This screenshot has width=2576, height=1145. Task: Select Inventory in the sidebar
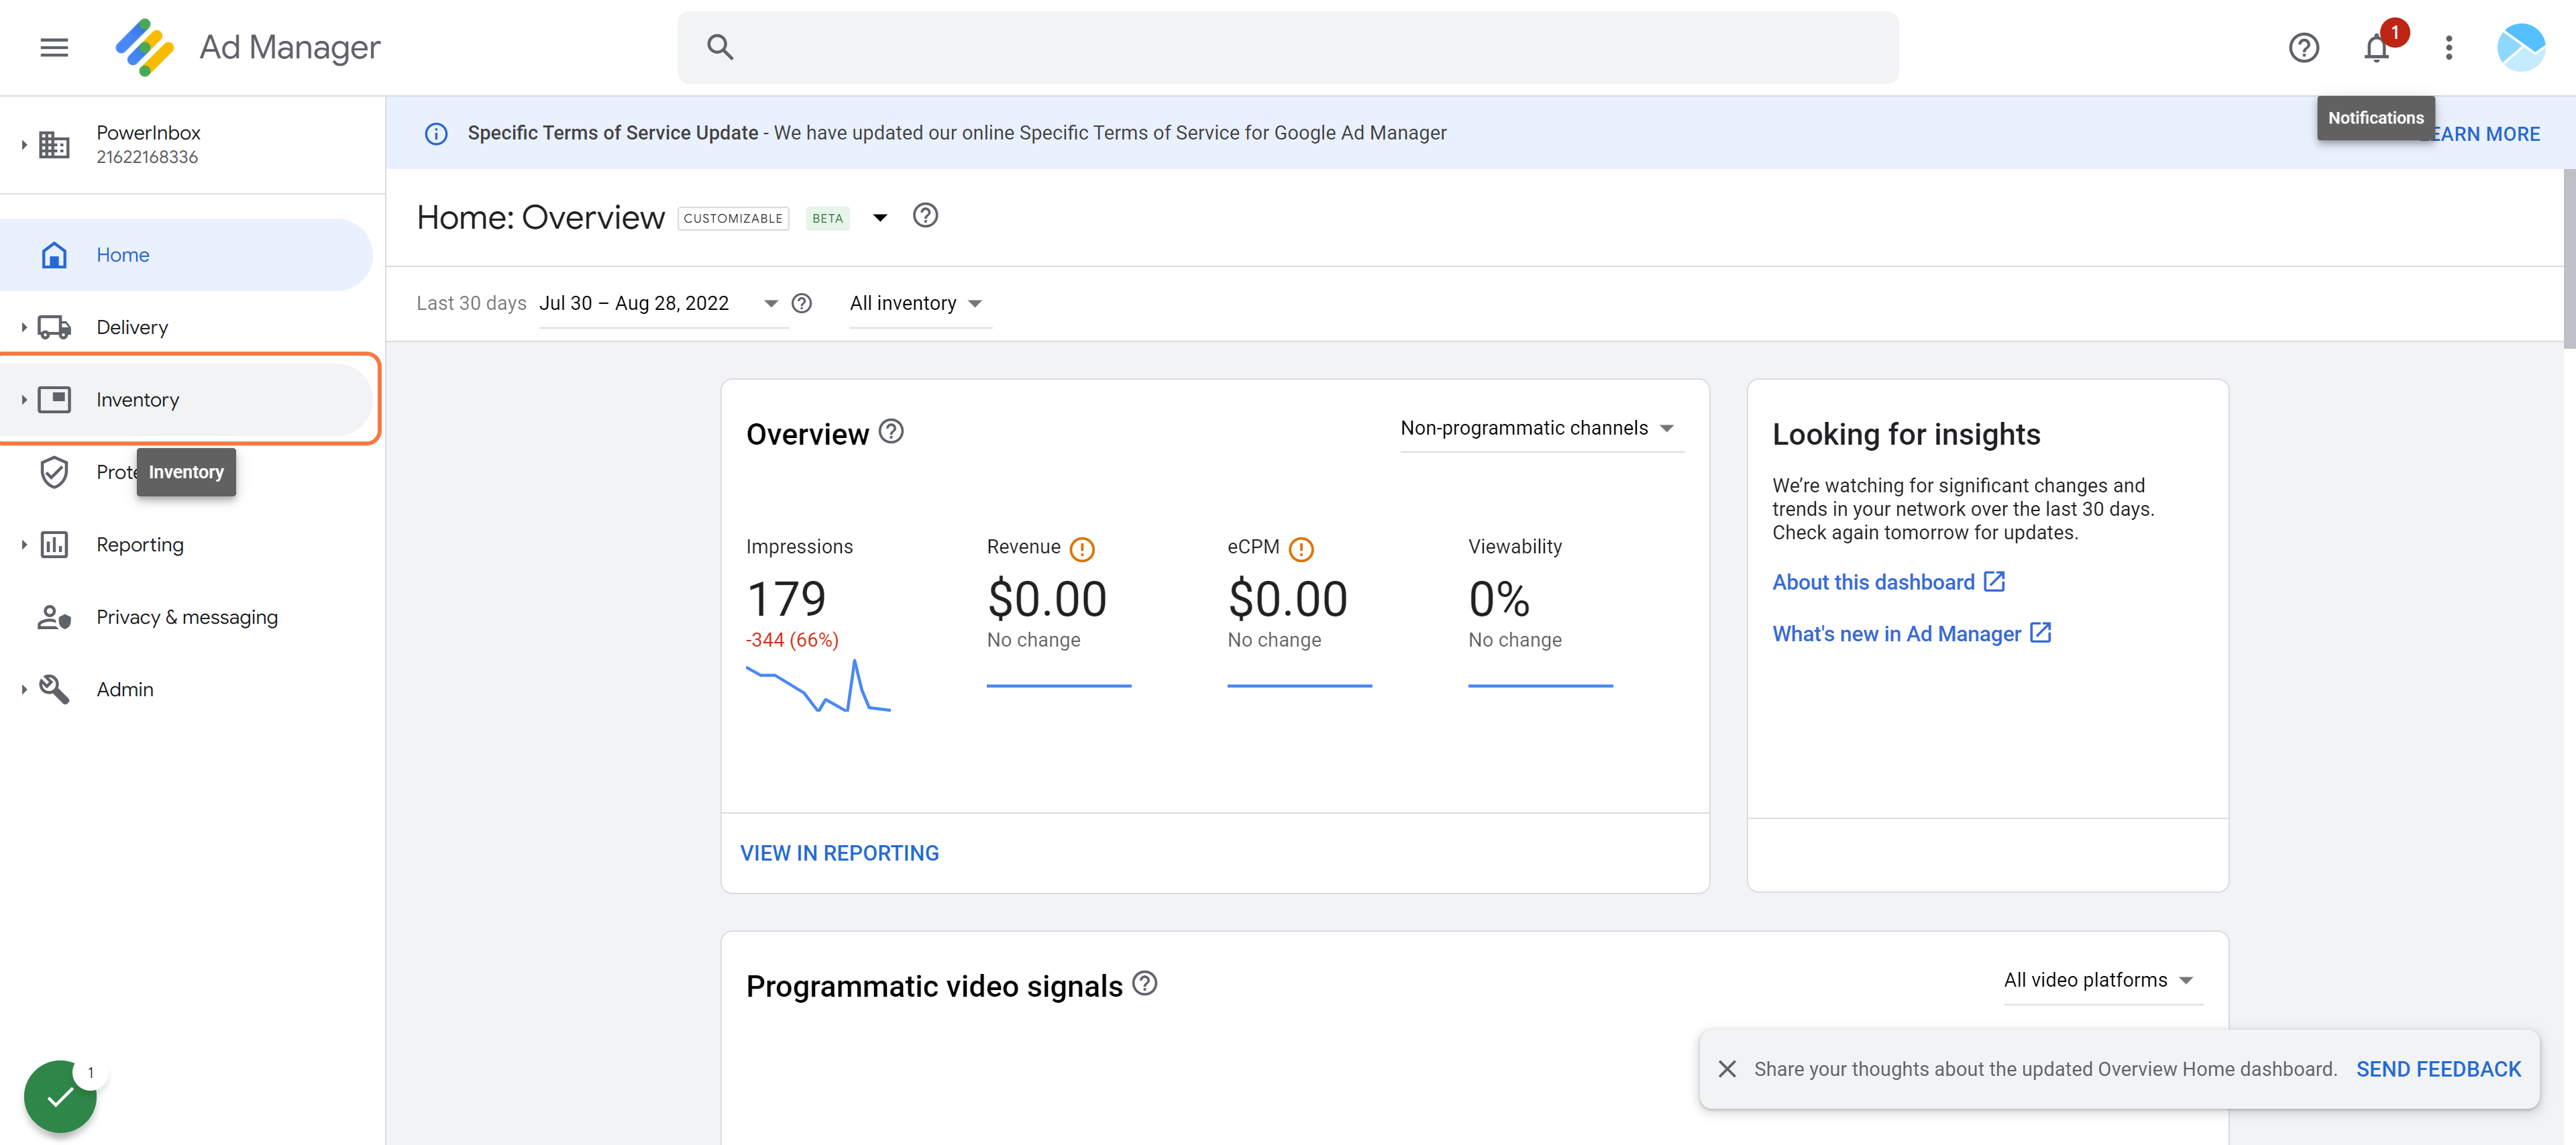(x=186, y=400)
